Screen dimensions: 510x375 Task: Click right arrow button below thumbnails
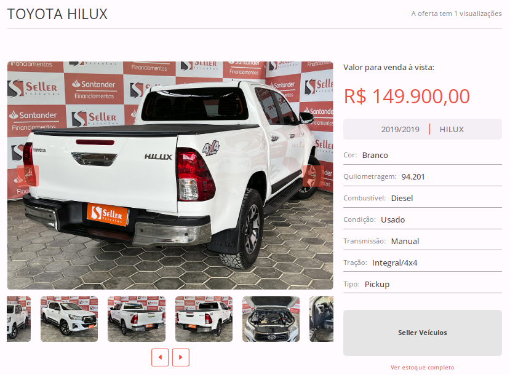point(180,357)
